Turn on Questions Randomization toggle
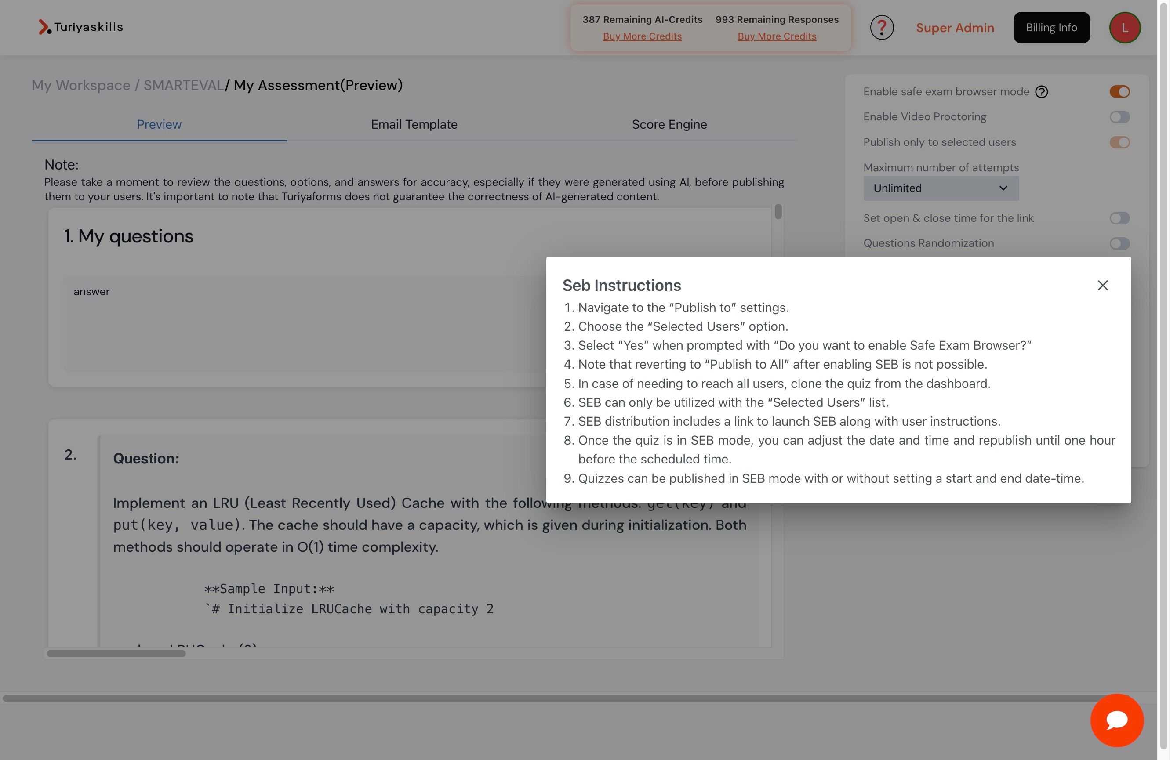The width and height of the screenshot is (1170, 760). pos(1119,244)
